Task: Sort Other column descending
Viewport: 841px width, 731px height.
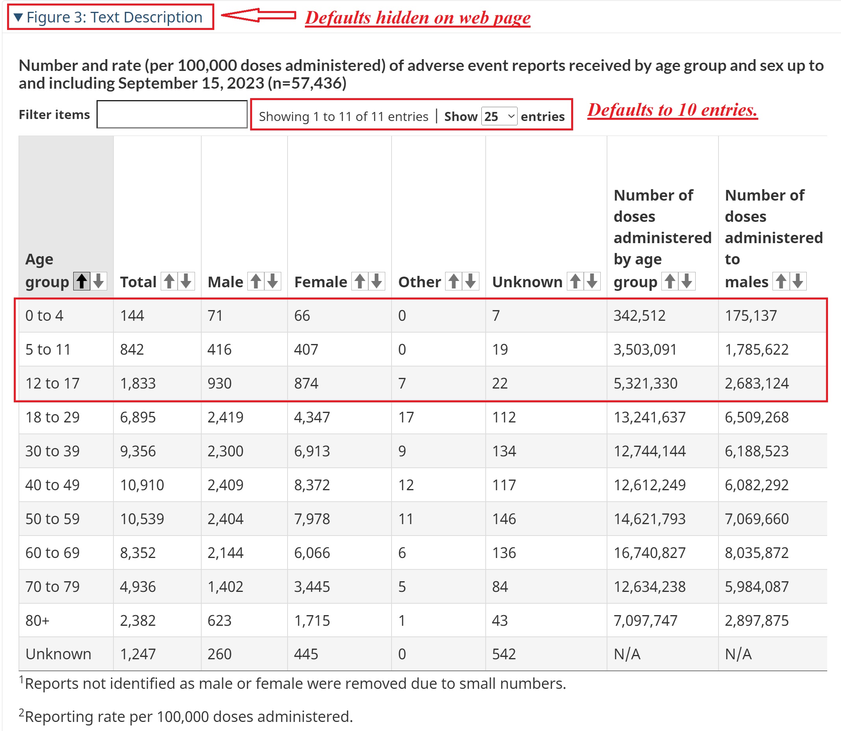Action: (x=470, y=281)
